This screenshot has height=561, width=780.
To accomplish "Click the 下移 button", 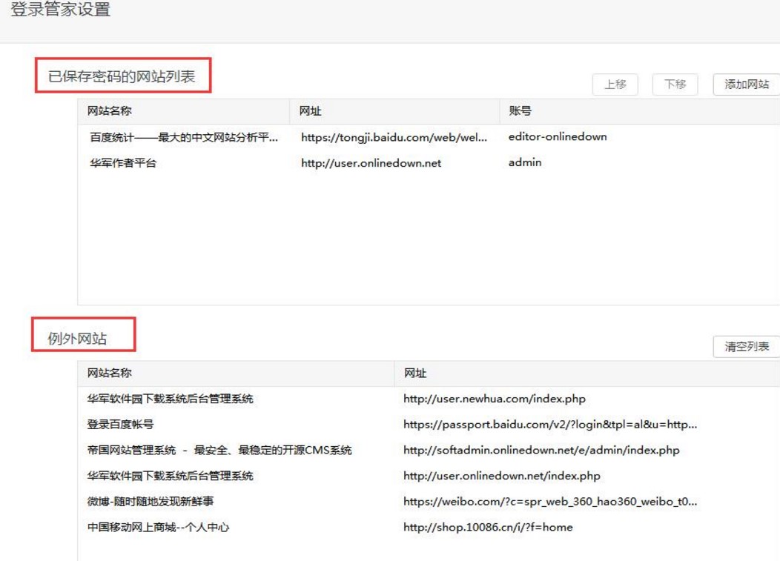I will [675, 84].
